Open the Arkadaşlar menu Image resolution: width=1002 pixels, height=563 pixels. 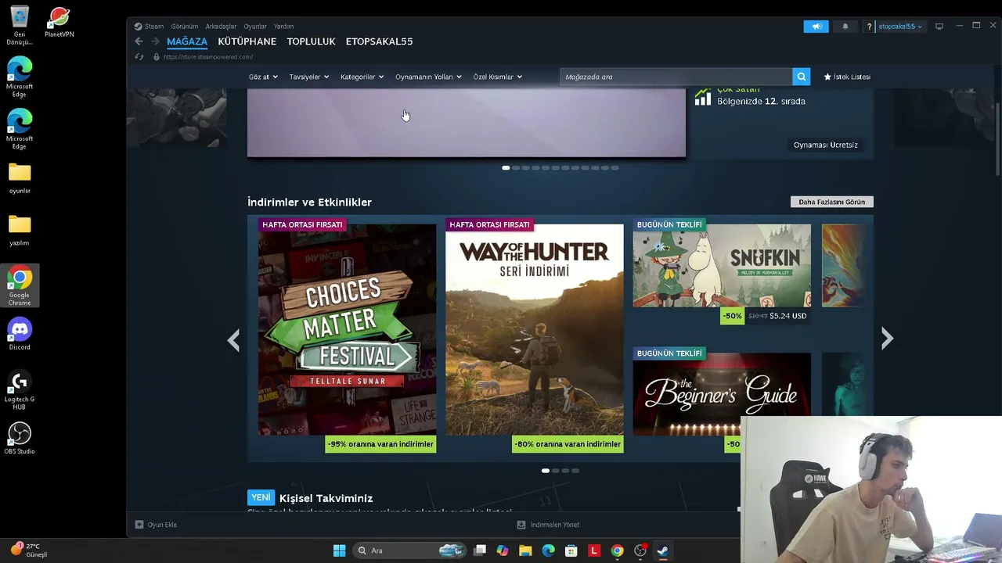click(x=221, y=27)
